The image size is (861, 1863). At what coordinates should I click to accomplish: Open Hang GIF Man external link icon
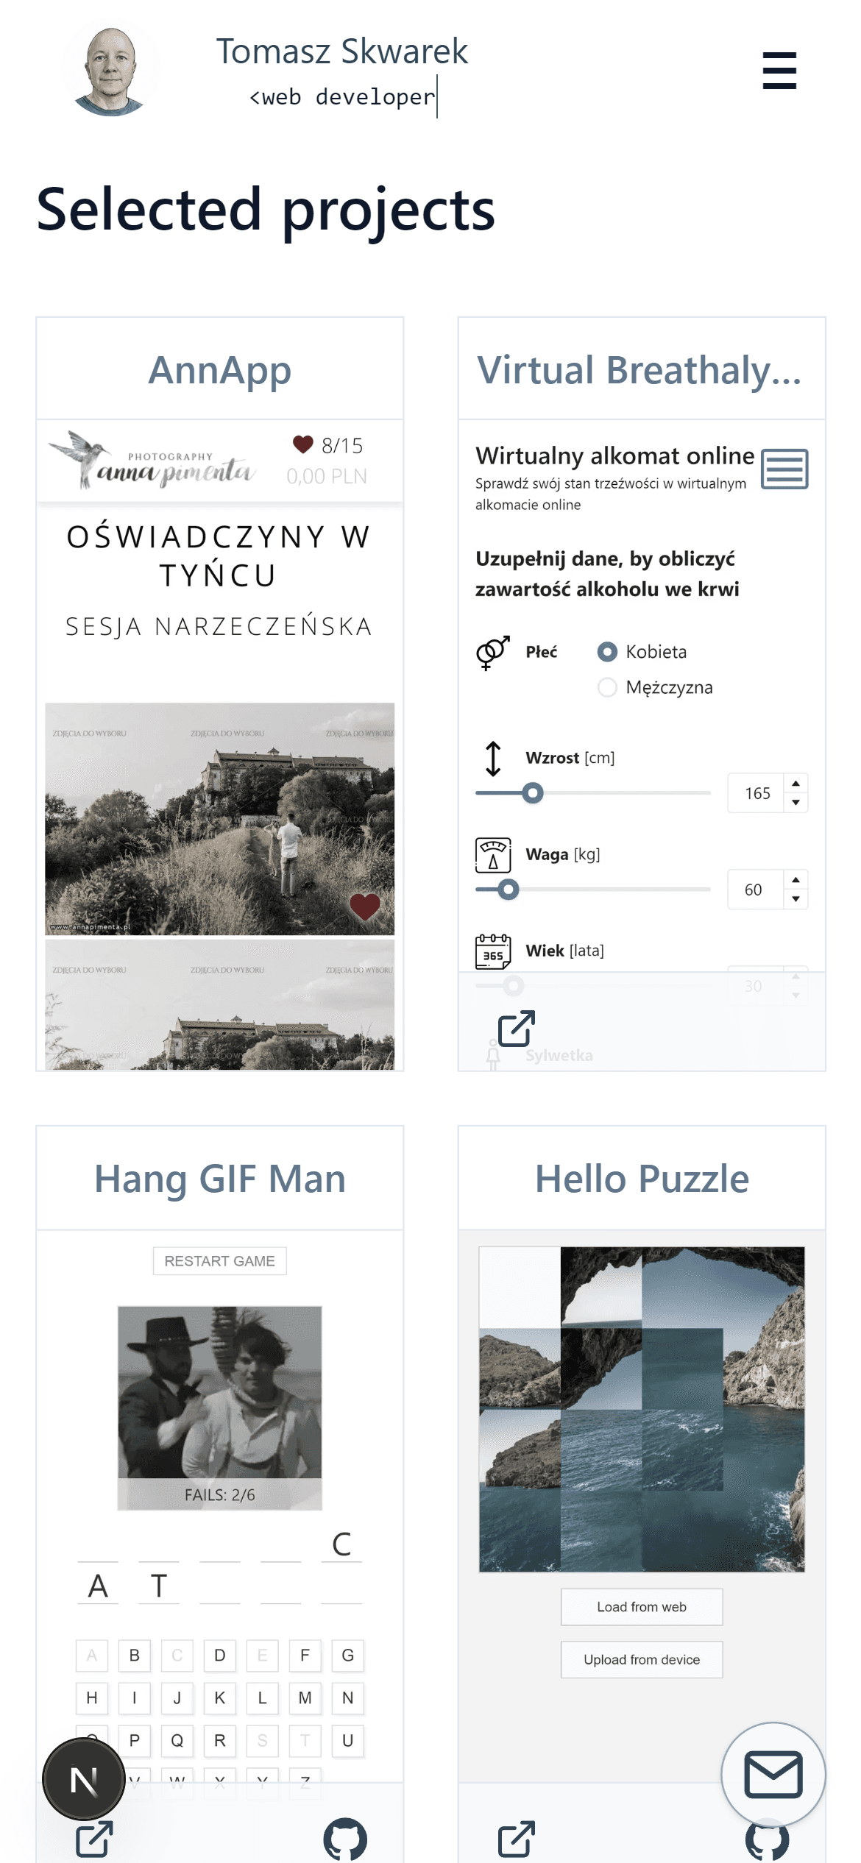[95, 1839]
